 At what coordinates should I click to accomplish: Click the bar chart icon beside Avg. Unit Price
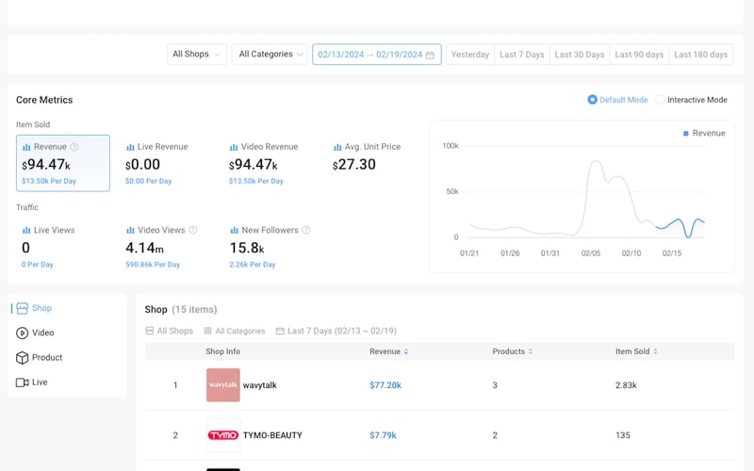pos(337,147)
